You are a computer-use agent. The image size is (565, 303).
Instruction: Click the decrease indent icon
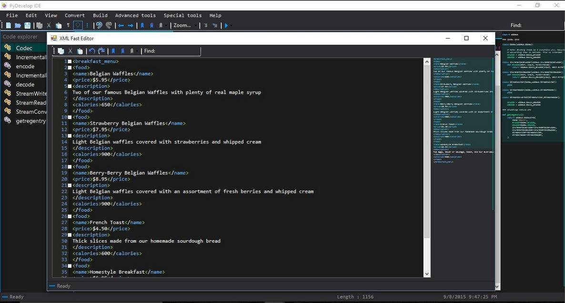(x=215, y=25)
